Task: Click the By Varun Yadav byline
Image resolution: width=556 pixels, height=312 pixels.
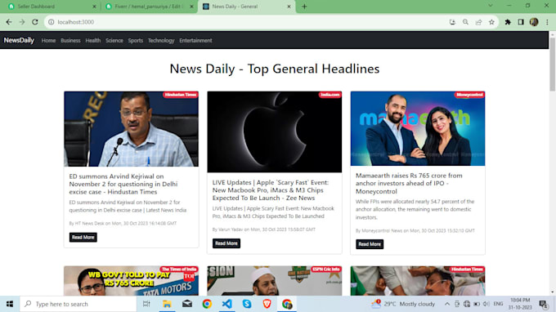Action: click(264, 230)
